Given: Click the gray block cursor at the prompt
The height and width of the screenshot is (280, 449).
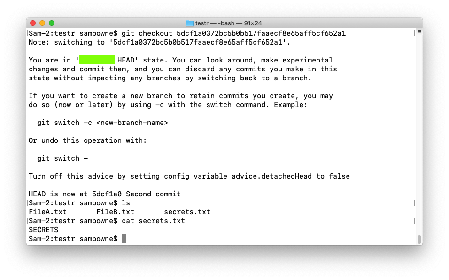Looking at the screenshot, I should [x=124, y=239].
